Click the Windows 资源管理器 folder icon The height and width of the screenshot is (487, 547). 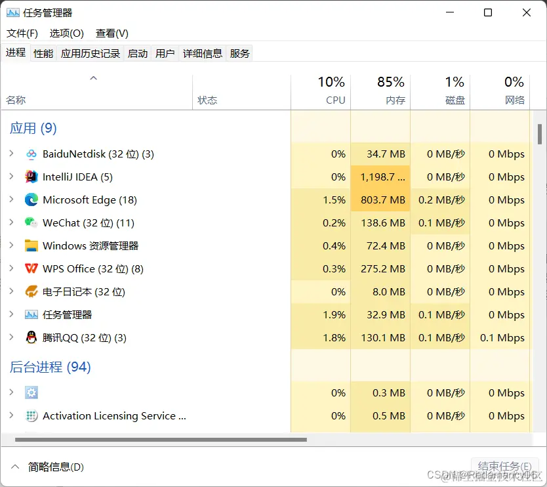click(31, 245)
